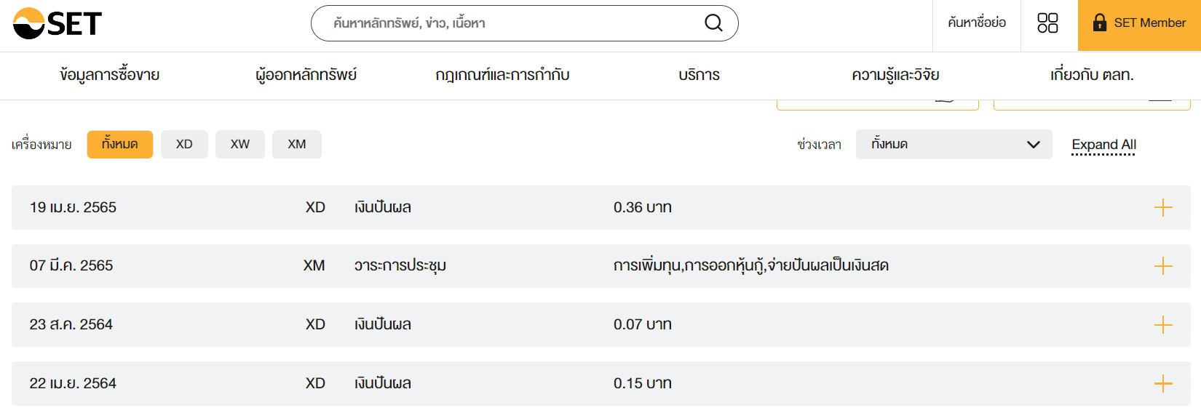1201x413 pixels.
Task: Click the SET Member lock icon
Action: 1100,23
